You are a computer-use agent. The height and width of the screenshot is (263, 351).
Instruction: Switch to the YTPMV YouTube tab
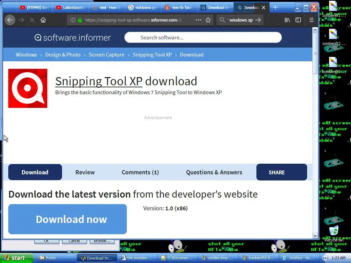point(34,8)
